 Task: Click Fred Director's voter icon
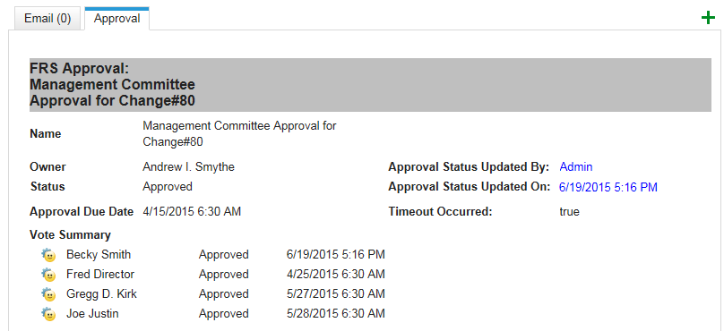click(48, 275)
